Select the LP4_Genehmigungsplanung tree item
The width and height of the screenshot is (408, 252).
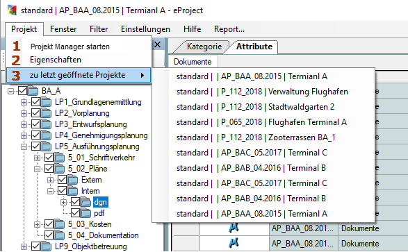coord(101,135)
